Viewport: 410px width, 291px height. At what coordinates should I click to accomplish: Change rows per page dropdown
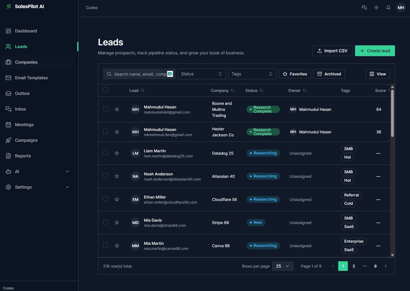pyautogui.click(x=283, y=266)
